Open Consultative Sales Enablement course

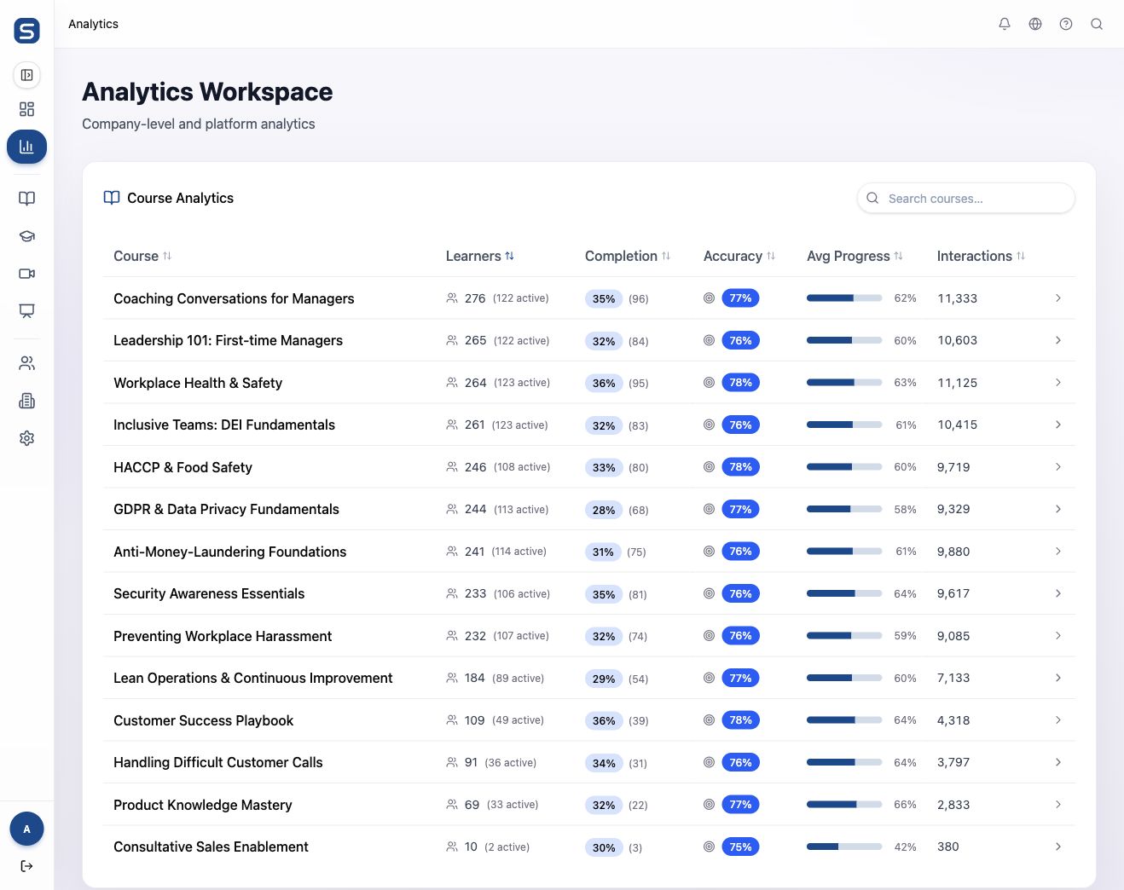(x=211, y=847)
